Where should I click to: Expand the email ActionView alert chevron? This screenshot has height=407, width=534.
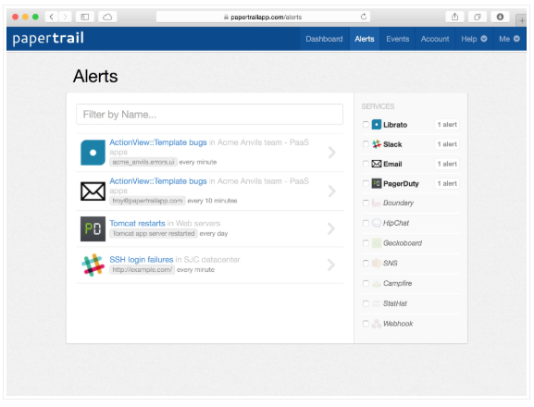coord(331,191)
